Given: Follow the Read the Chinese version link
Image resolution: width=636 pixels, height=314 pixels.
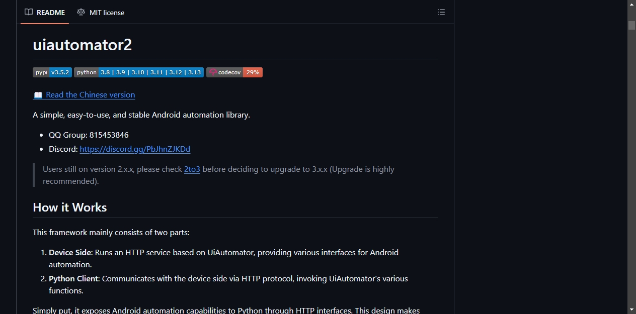Looking at the screenshot, I should click(x=84, y=95).
